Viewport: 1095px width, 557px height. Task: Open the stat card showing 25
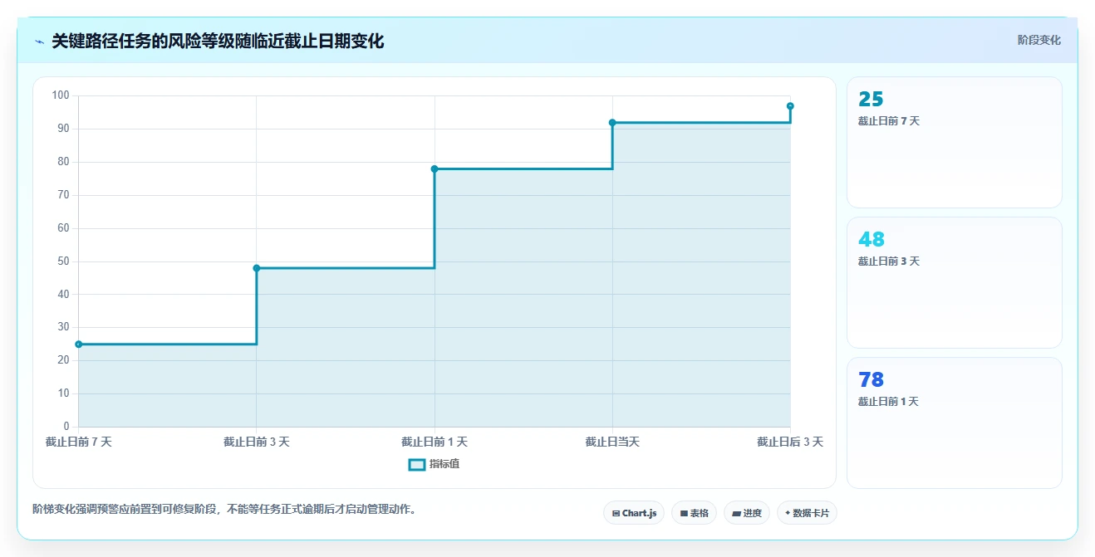[954, 142]
